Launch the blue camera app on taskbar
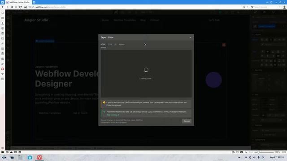 click(30, 157)
